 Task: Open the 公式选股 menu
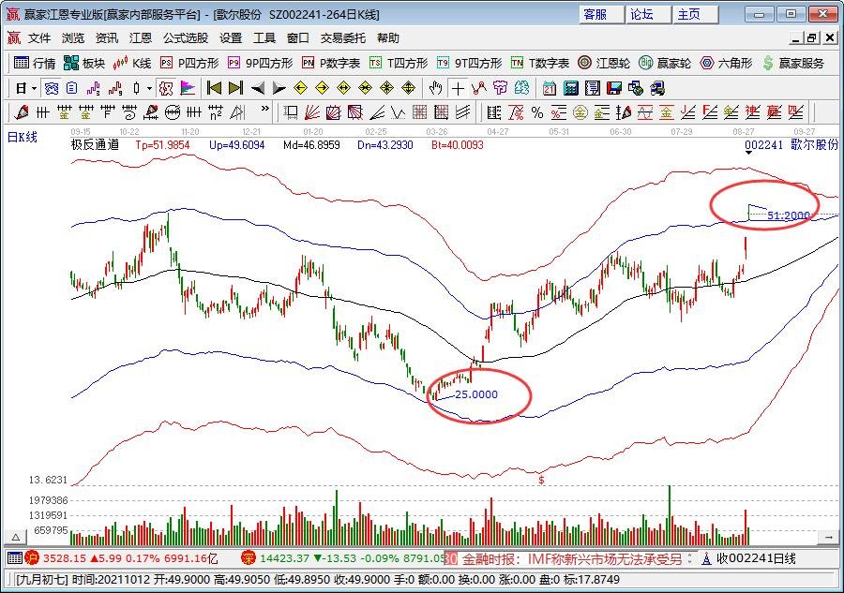click(186, 37)
